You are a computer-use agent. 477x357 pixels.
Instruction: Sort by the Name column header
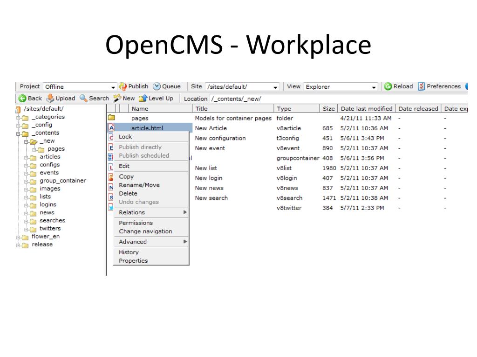(x=160, y=109)
